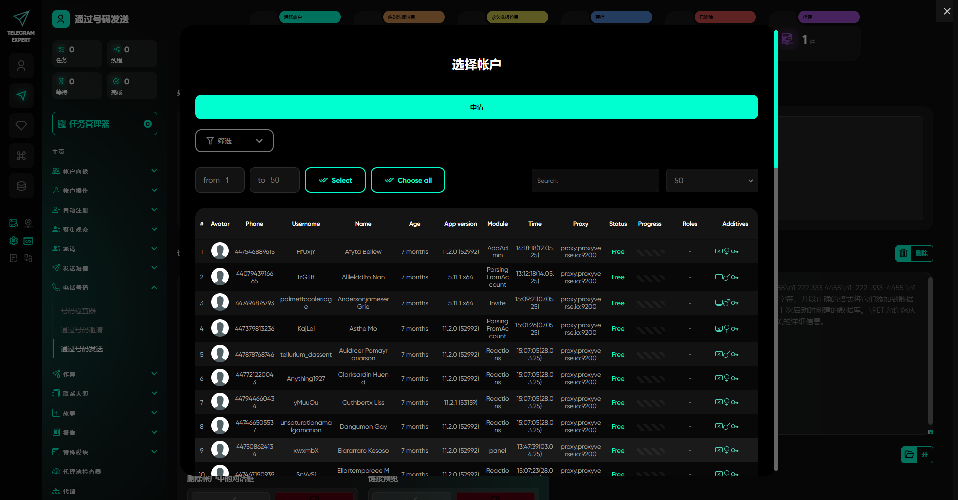
Task: Click the Search input field
Action: pyautogui.click(x=595, y=181)
